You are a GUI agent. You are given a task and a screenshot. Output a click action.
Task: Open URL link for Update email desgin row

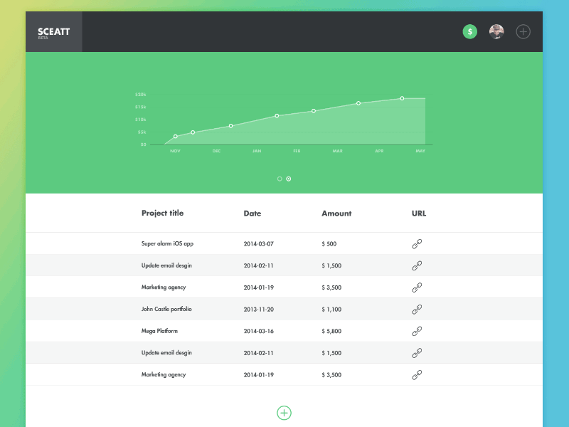coord(416,265)
